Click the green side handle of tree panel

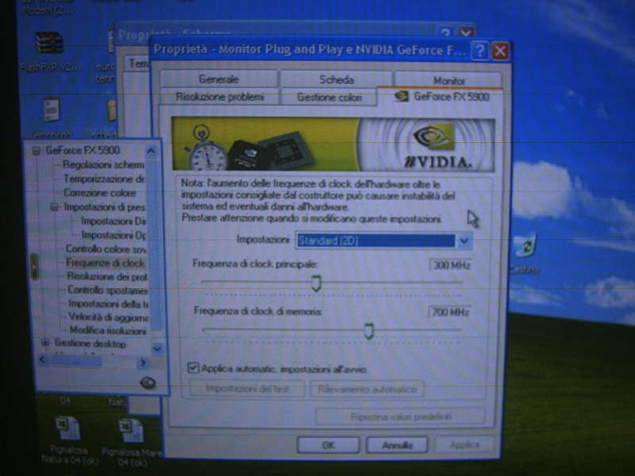pyautogui.click(x=34, y=267)
